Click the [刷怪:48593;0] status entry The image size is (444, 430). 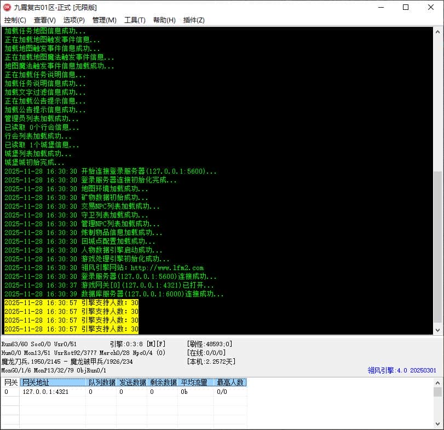pyautogui.click(x=210, y=344)
